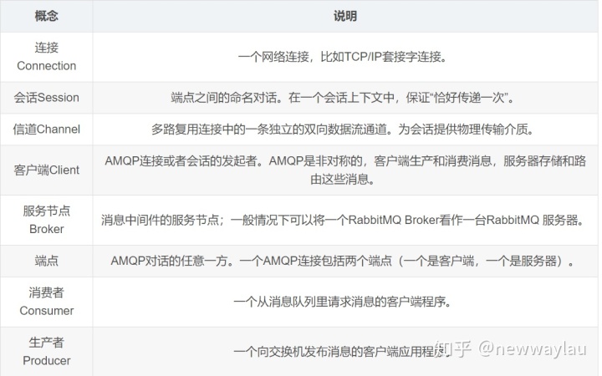This screenshot has height=376, width=602.
Task: Click the 端点 concept cell
Action: (x=47, y=261)
